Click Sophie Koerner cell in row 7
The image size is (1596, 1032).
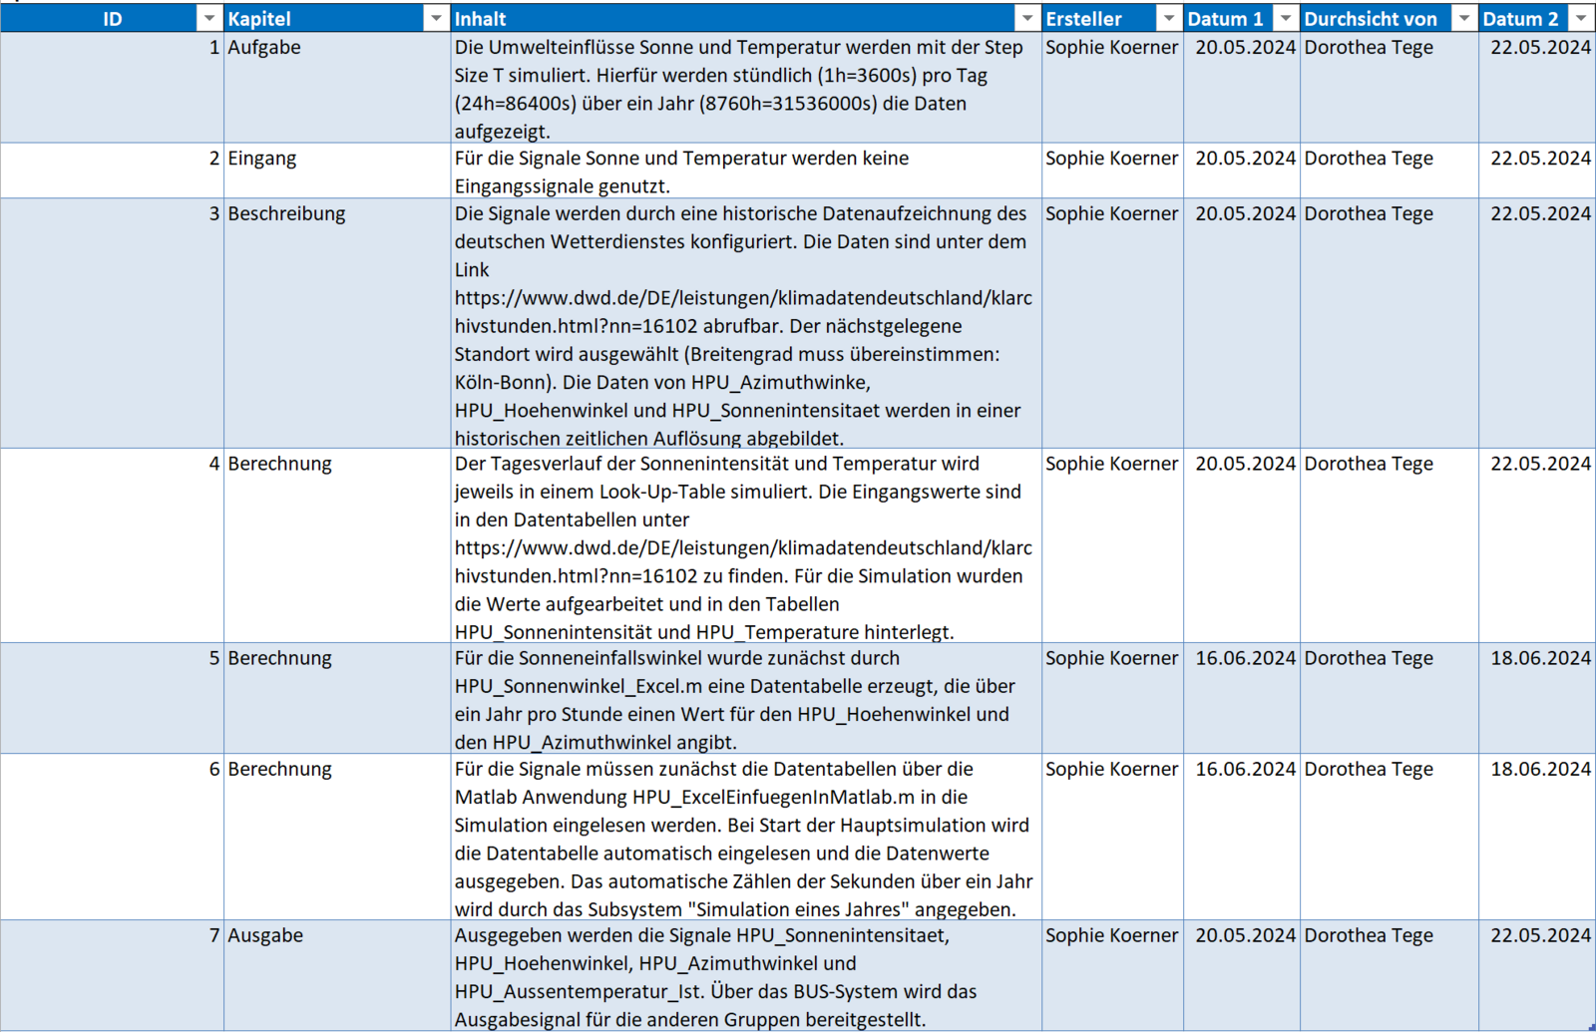(x=1111, y=936)
